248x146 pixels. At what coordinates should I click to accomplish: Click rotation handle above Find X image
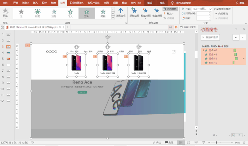[77, 47]
